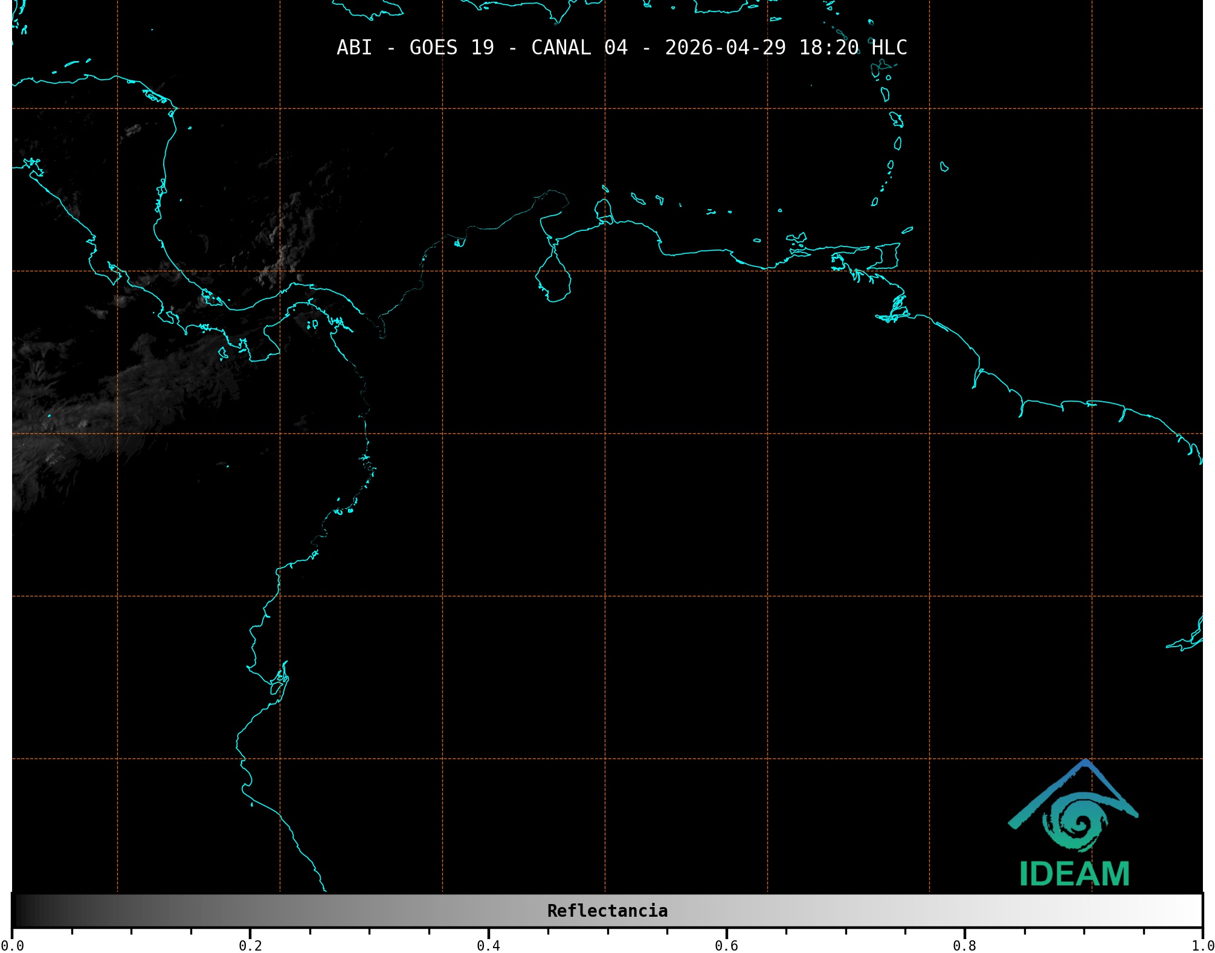Image resolution: width=1215 pixels, height=953 pixels.
Task: Click 'GOES 19' in the title
Action: [x=451, y=48]
